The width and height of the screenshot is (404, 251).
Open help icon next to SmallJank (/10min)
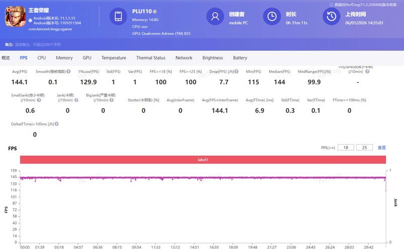click(x=39, y=100)
